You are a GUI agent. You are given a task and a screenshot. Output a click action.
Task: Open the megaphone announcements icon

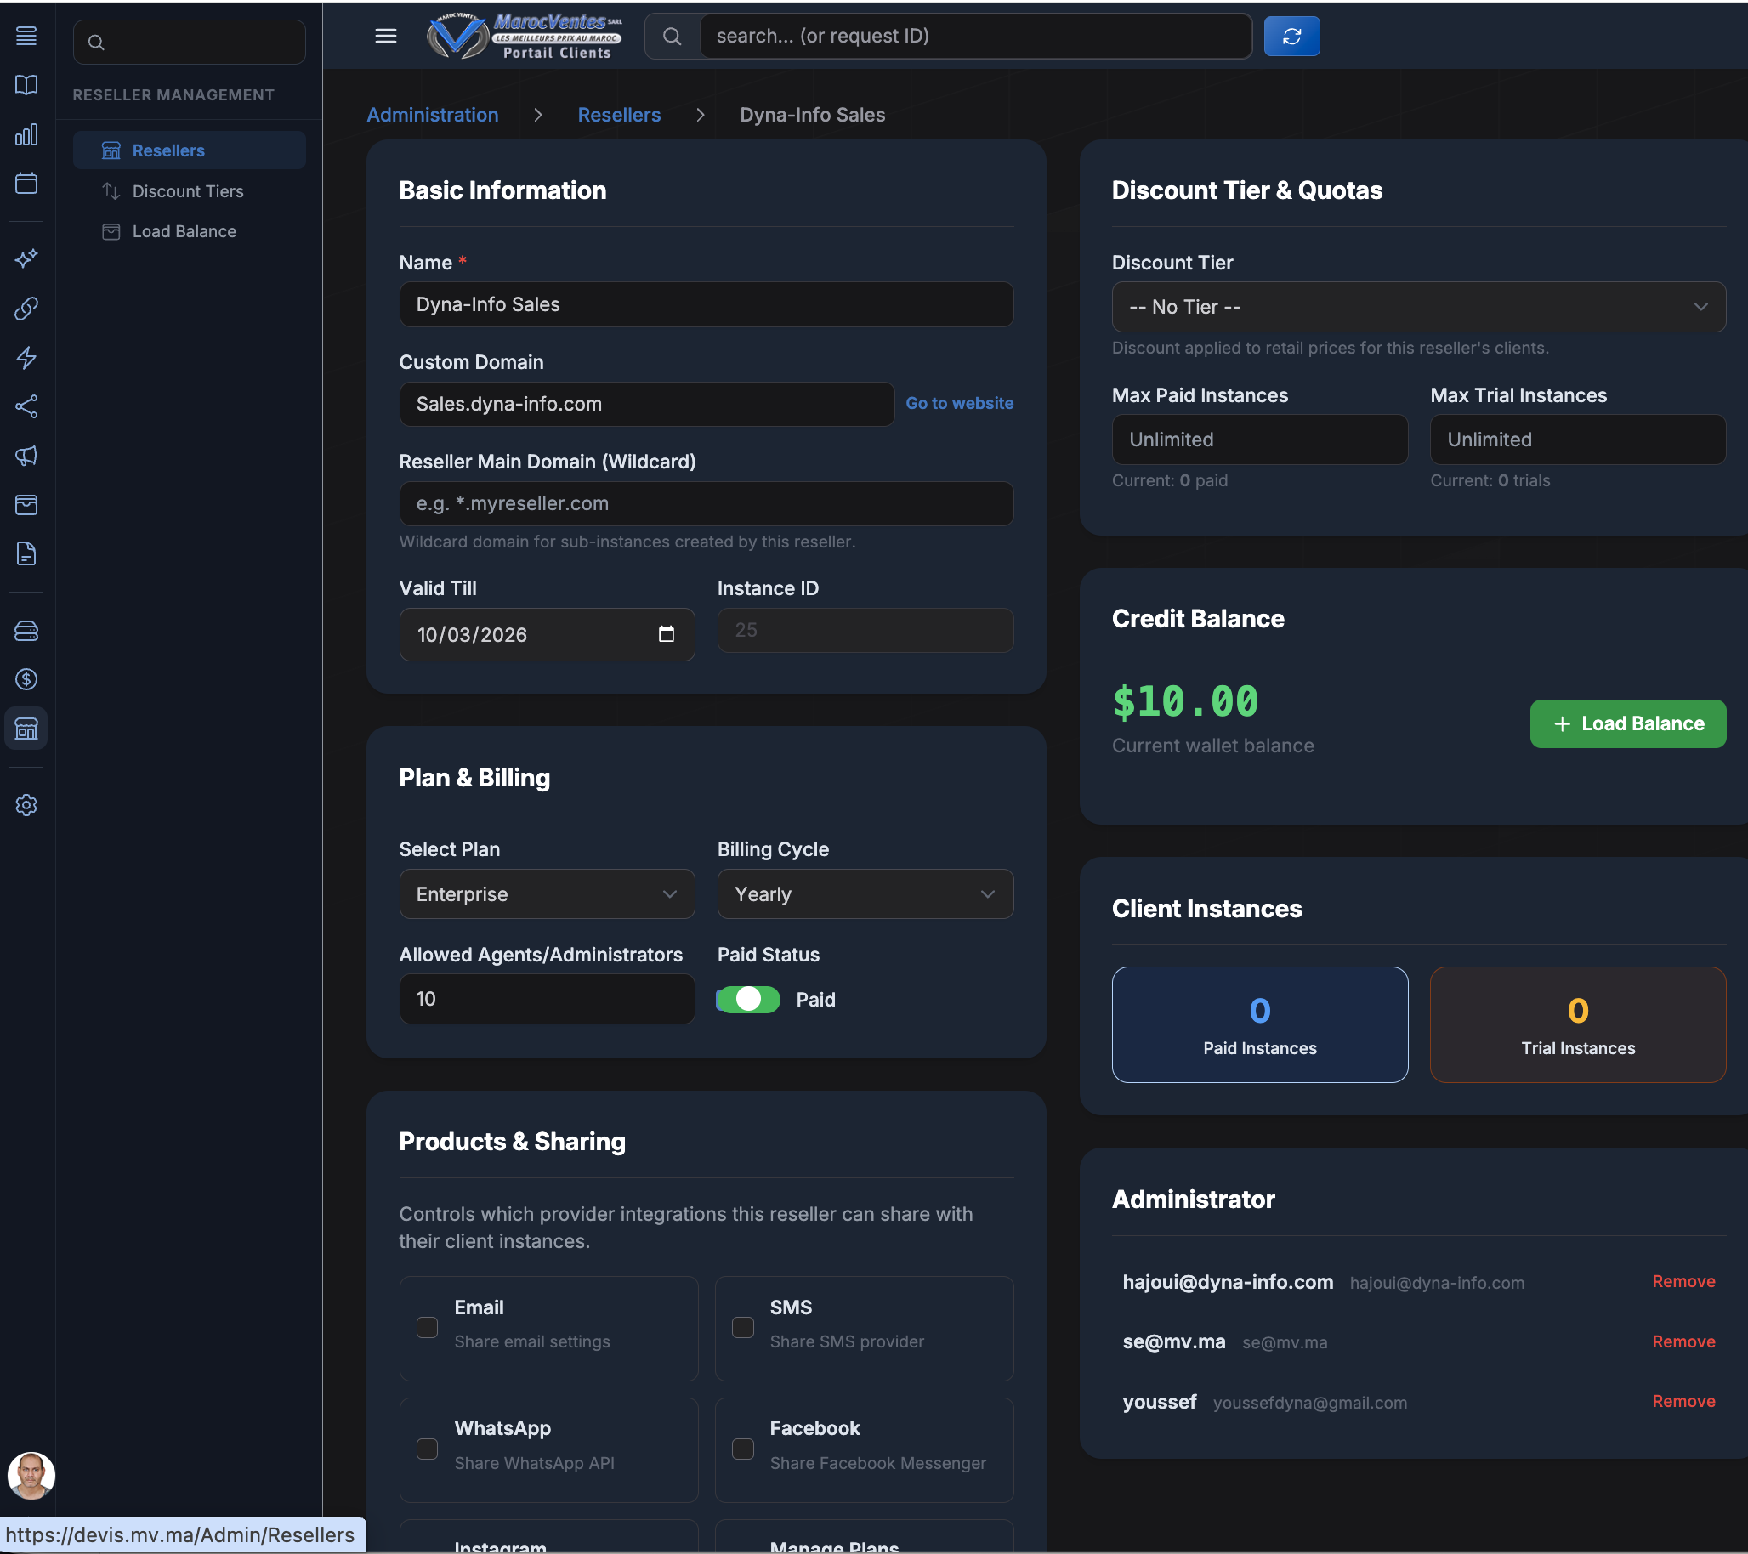tap(26, 456)
